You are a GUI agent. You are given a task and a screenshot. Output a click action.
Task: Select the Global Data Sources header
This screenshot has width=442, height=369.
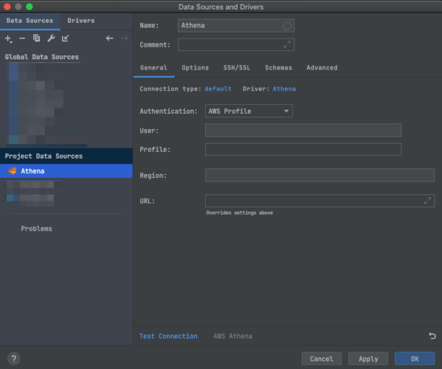(x=41, y=57)
